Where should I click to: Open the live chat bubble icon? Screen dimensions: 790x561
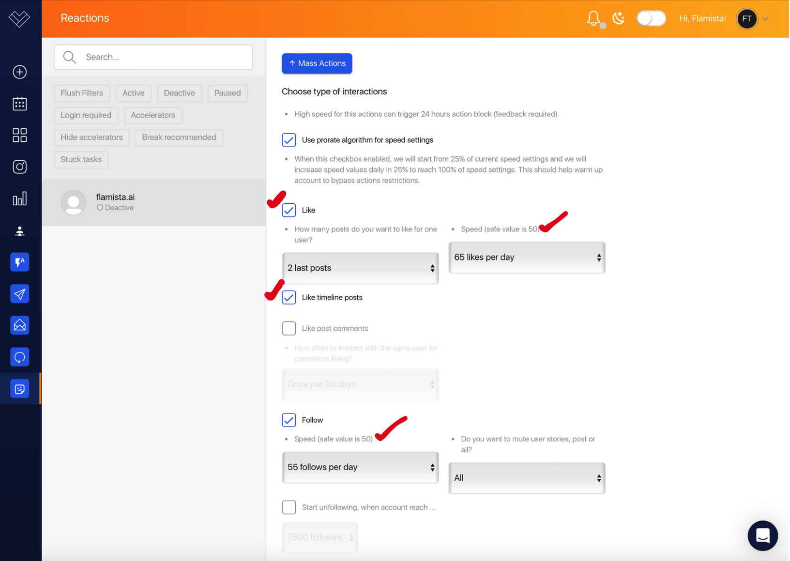point(762,535)
